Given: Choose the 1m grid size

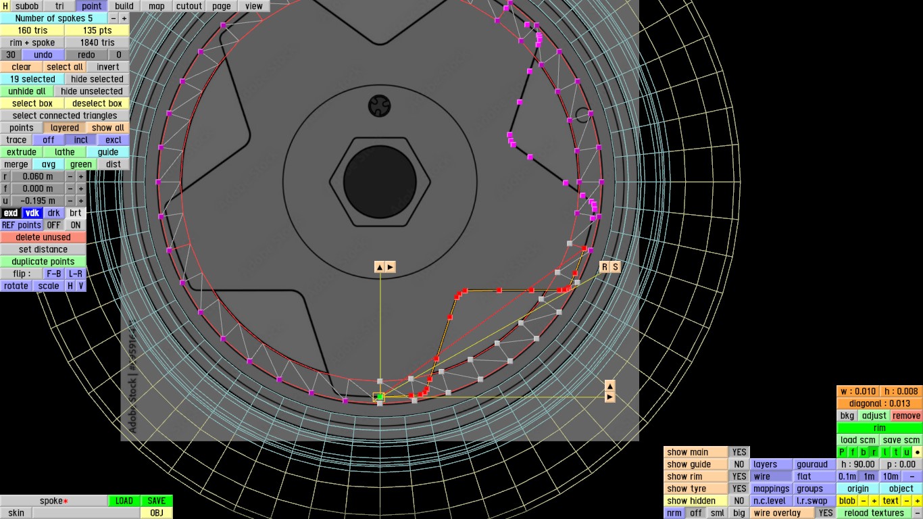Looking at the screenshot, I should click(869, 476).
